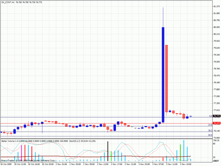Click the 2 Nov 21:00 time label
This screenshot has width=221, height=166.
pos(130,164)
